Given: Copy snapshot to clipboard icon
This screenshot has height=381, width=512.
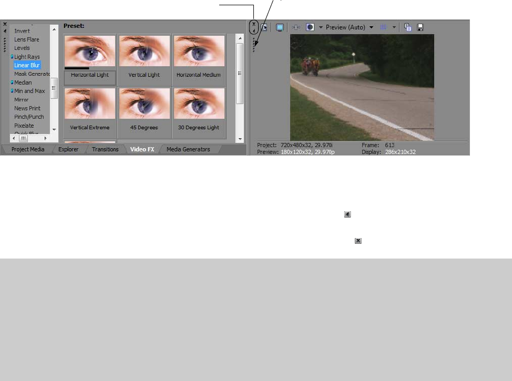Looking at the screenshot, I should (x=407, y=27).
